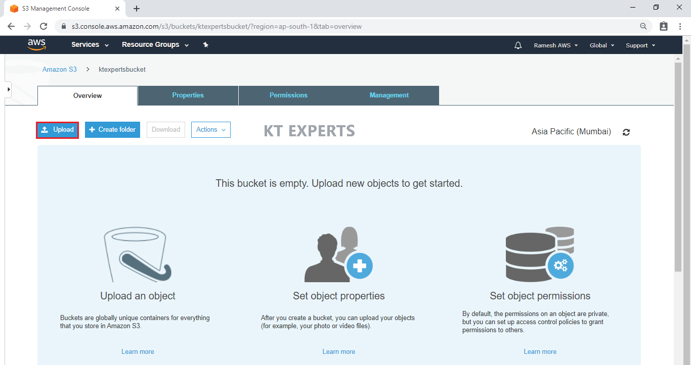This screenshot has width=691, height=365.
Task: Expand the Resource Groups dropdown
Action: click(x=155, y=45)
